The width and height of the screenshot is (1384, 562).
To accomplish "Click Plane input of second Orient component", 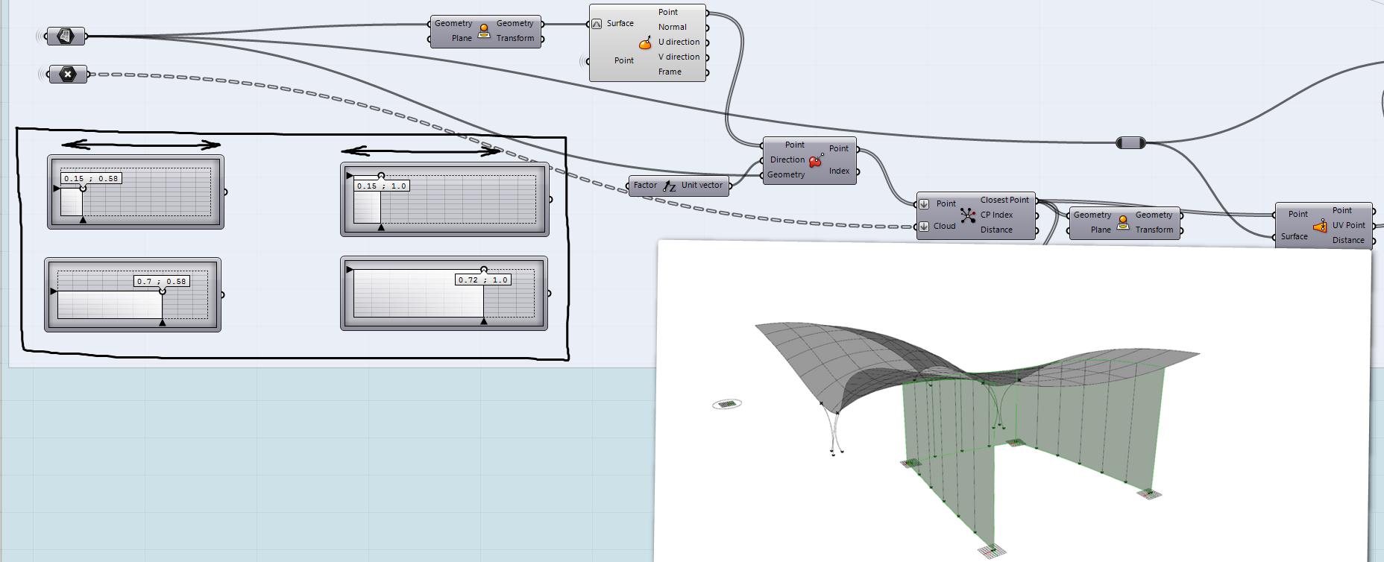I will click(1101, 230).
